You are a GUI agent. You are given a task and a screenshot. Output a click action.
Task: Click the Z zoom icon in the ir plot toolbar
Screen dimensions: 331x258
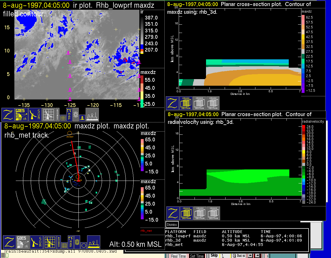(8, 115)
